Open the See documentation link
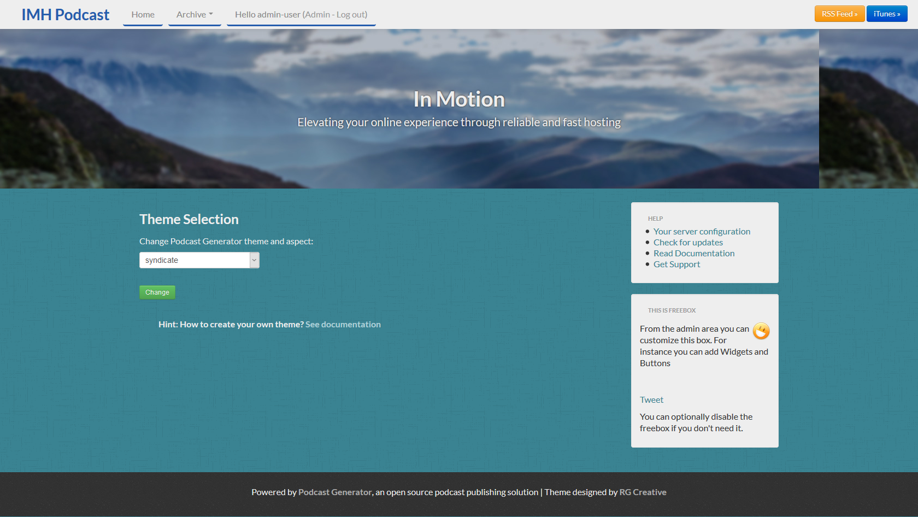Image resolution: width=918 pixels, height=517 pixels. (x=343, y=325)
